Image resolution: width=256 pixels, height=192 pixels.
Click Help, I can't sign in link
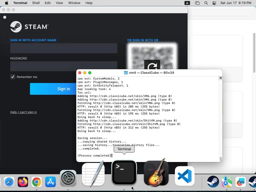pyautogui.click(x=23, y=112)
